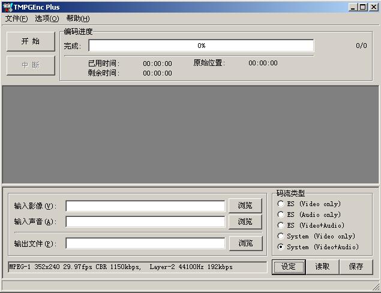Open the 选项(O) menu
Viewport: 381px width, 293px height.
pos(47,19)
